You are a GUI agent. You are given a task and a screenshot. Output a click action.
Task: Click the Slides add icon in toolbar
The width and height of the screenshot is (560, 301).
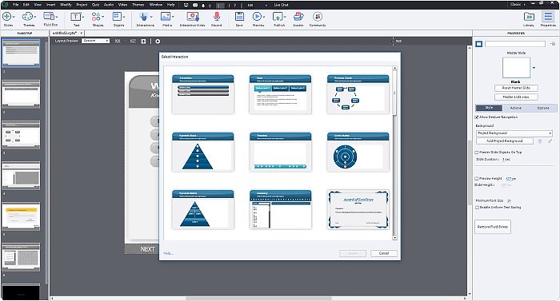tap(6, 17)
